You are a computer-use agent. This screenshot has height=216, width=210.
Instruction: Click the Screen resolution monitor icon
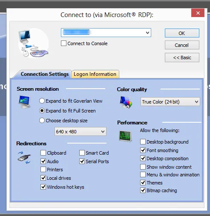pyautogui.click(x=24, y=102)
